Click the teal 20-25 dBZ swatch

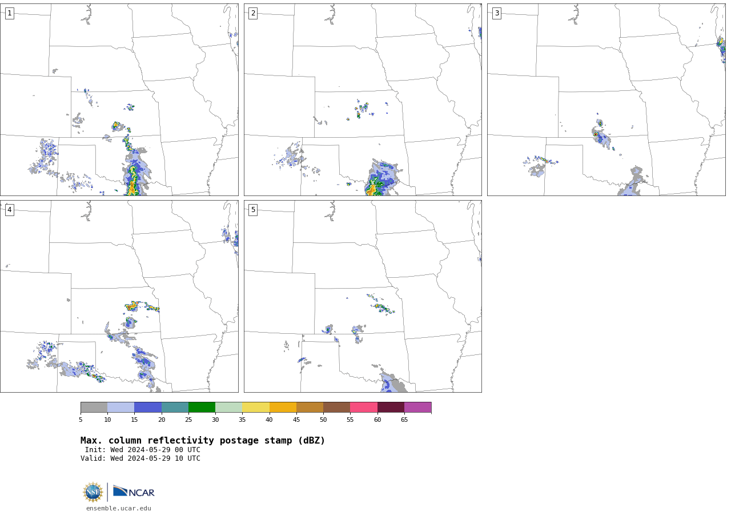[175, 408]
